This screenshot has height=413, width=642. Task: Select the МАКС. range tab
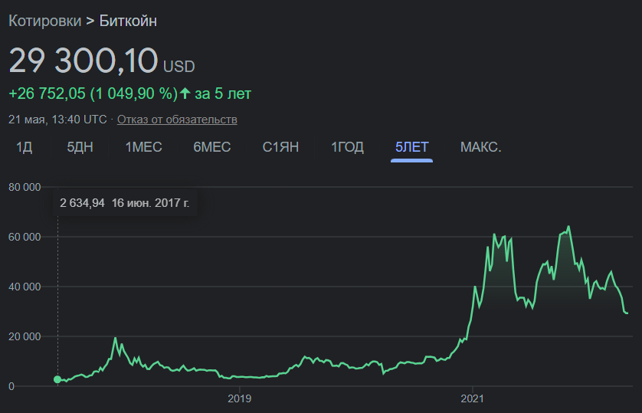(480, 147)
